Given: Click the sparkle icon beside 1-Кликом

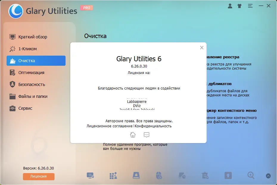Looking at the screenshot, I should pos(13,49).
